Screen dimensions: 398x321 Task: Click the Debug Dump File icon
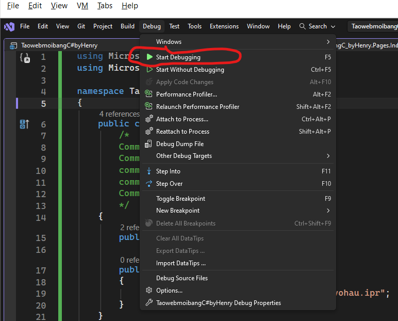[x=149, y=144]
